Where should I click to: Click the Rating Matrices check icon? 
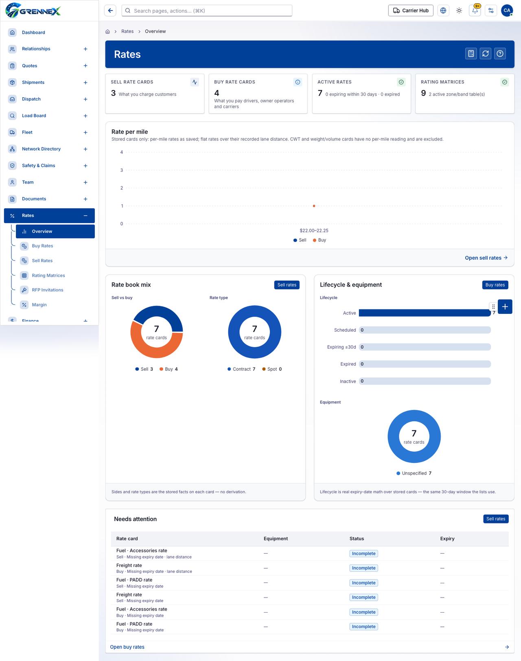point(505,82)
